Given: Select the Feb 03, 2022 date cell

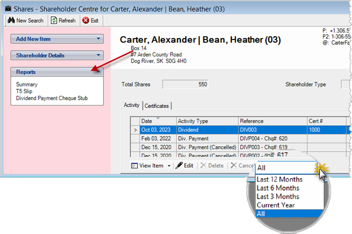Looking at the screenshot, I should pyautogui.click(x=158, y=139).
